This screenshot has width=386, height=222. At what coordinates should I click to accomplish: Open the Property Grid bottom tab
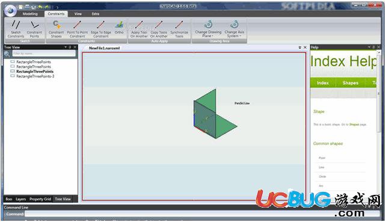click(x=40, y=199)
